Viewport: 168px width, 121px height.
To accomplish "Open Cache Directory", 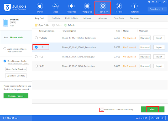I will [16, 69].
